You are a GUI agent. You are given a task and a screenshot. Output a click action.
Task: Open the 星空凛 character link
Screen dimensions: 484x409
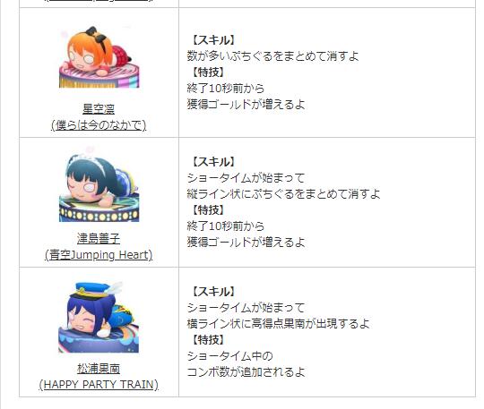pyautogui.click(x=99, y=109)
